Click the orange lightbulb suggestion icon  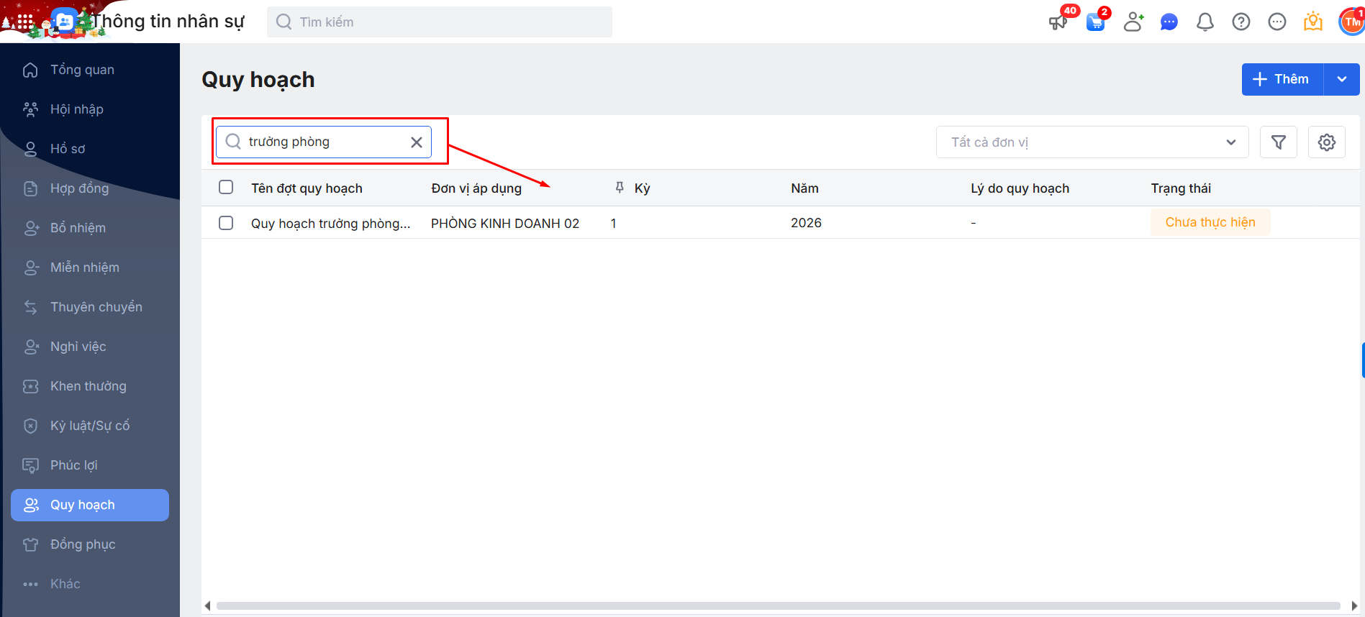1313,22
